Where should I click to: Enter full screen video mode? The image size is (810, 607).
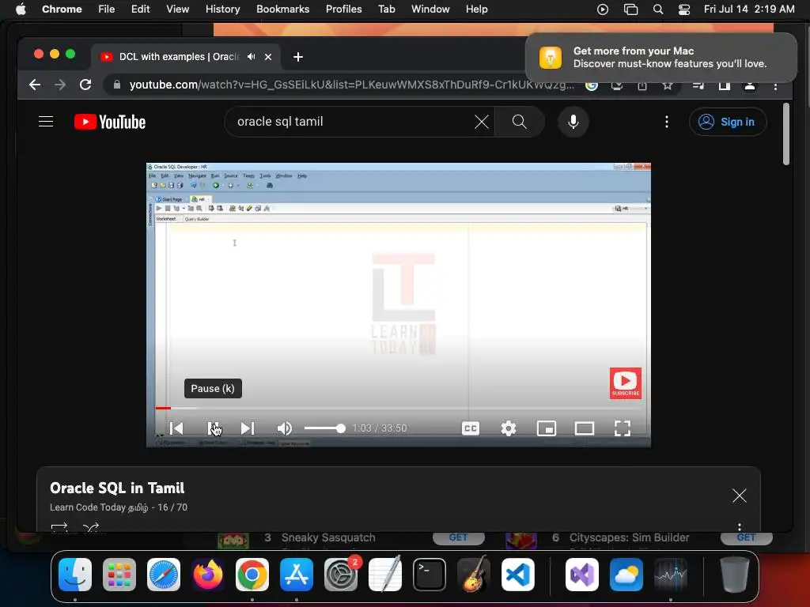[x=622, y=428]
